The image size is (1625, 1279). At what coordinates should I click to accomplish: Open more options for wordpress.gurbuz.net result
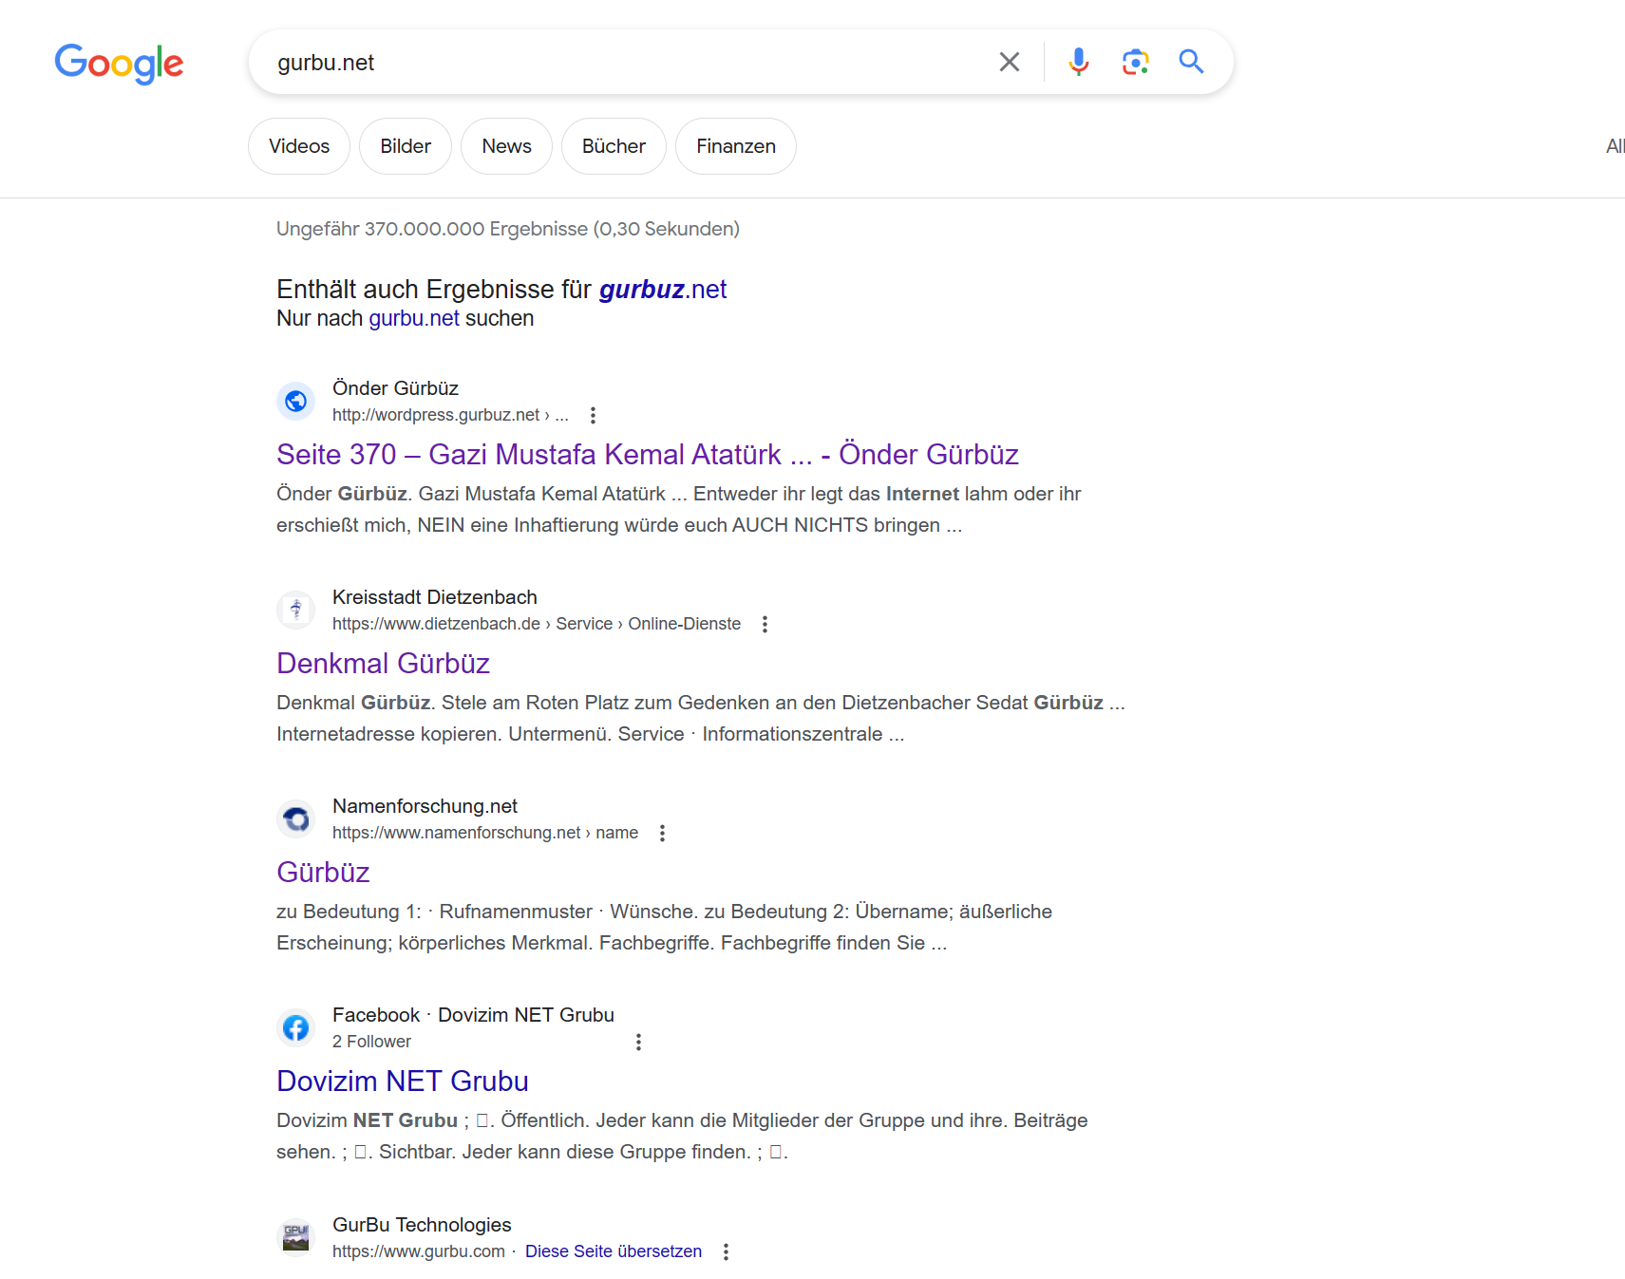coord(593,415)
